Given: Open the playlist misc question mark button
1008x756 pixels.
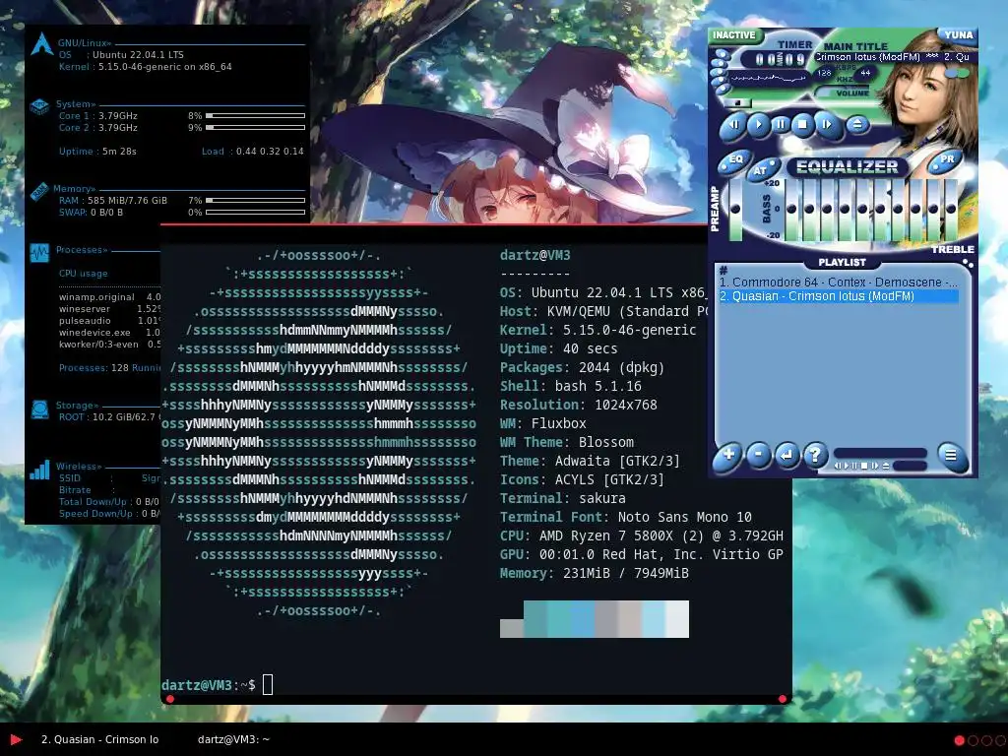Looking at the screenshot, I should click(x=815, y=455).
